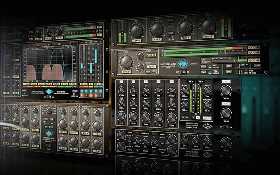Image resolution: width=280 pixels, height=175 pixels.
Task: Open the LO SHELF band type field
Action: [121, 95]
